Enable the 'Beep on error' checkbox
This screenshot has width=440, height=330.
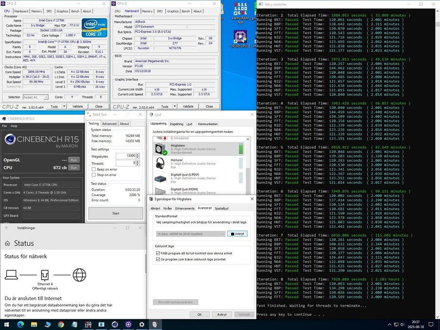tap(94, 169)
